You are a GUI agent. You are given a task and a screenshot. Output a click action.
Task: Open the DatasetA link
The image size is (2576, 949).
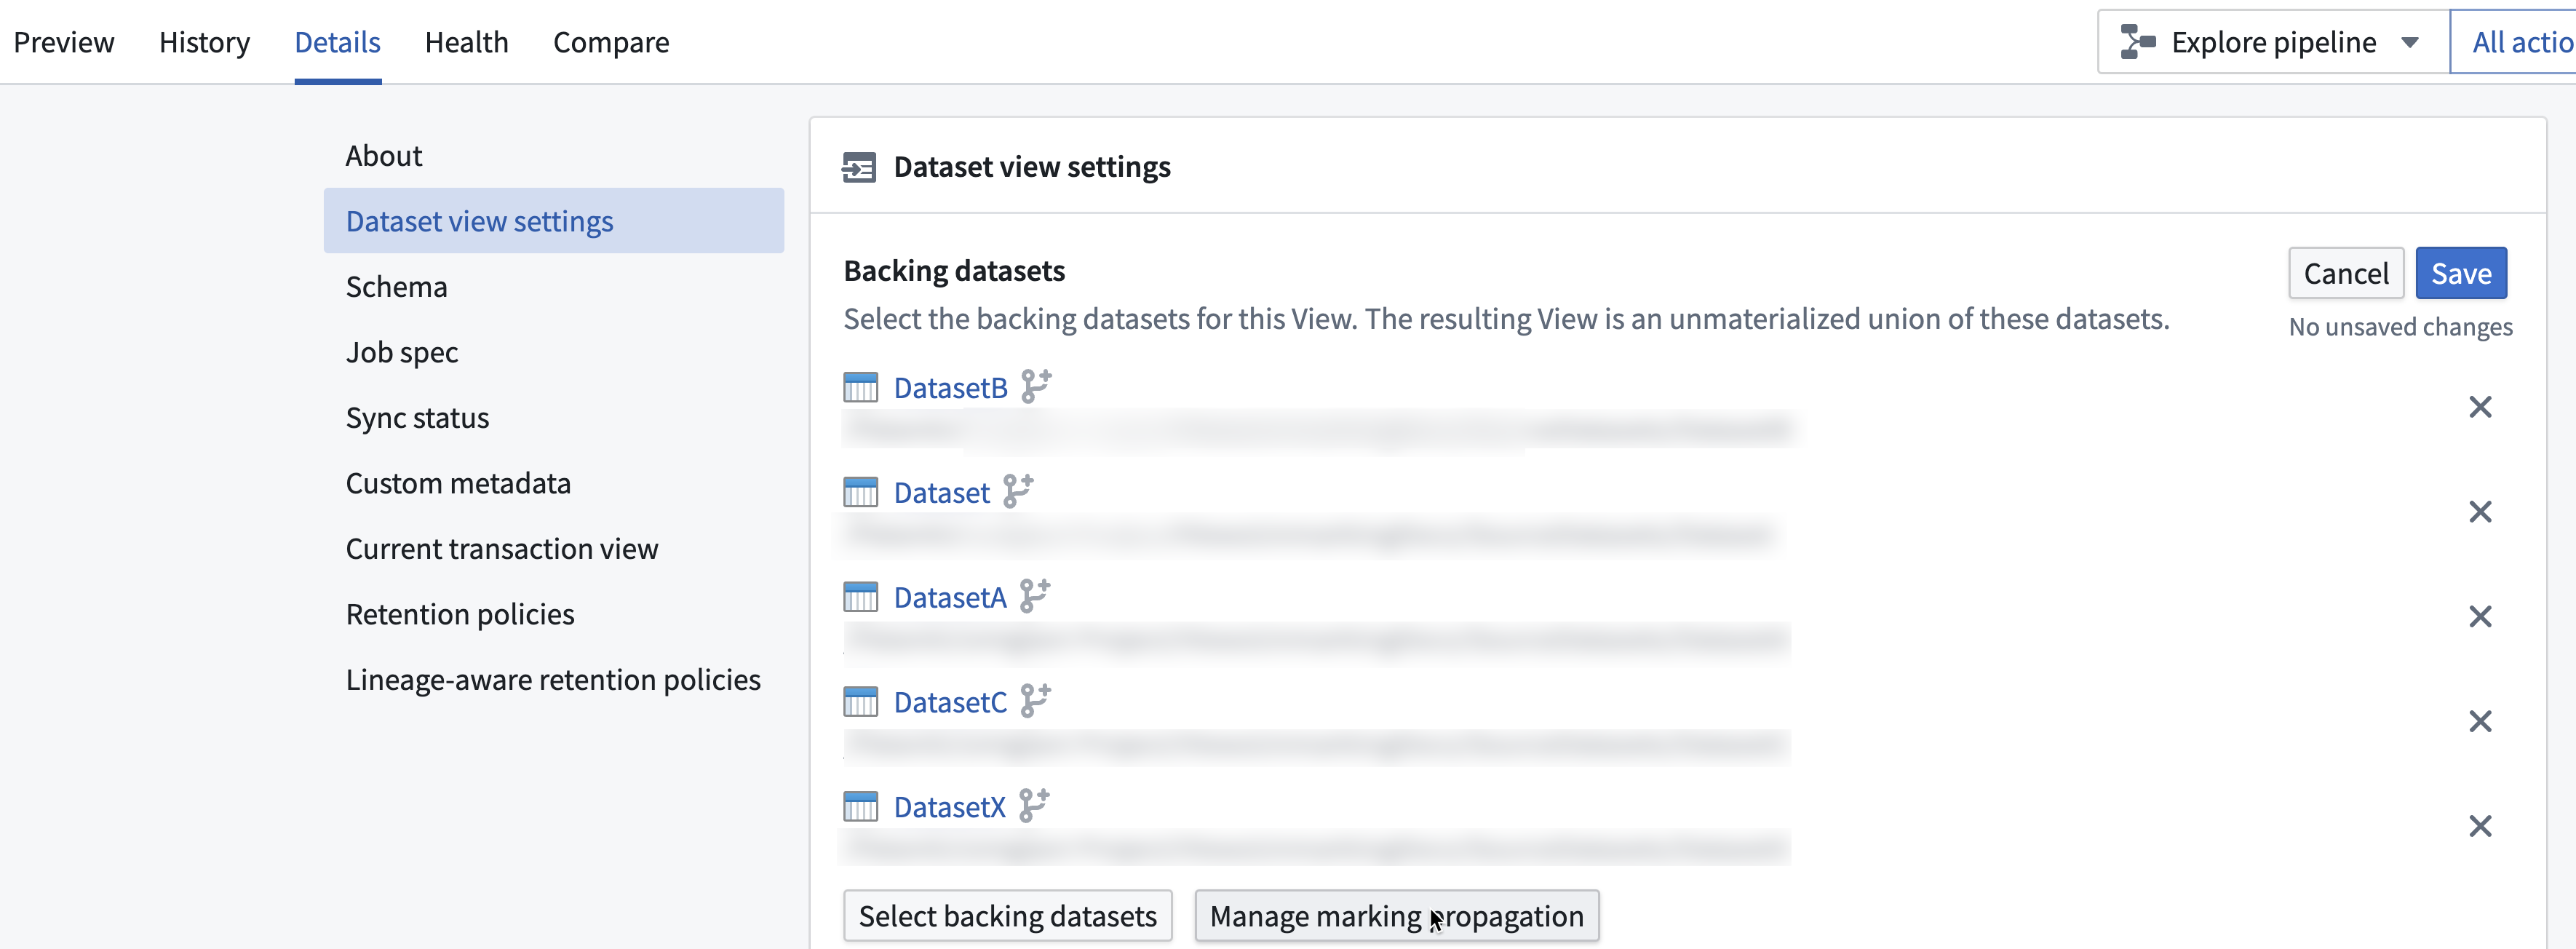(x=949, y=597)
